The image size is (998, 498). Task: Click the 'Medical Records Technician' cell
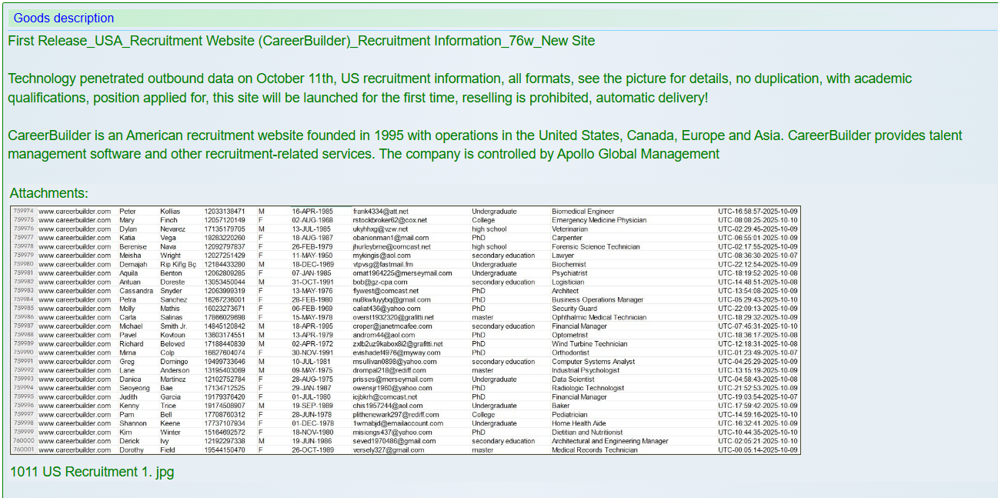594,450
